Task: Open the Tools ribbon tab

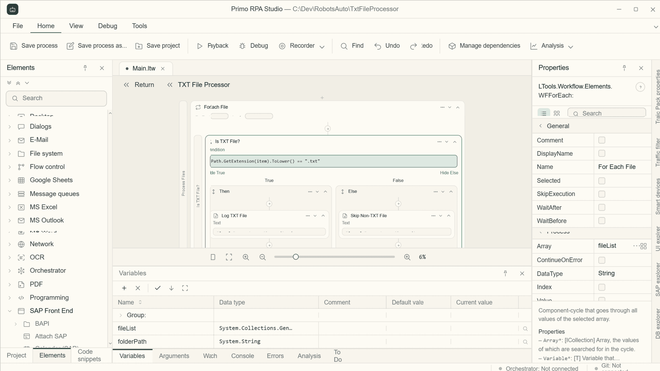Action: (x=139, y=26)
